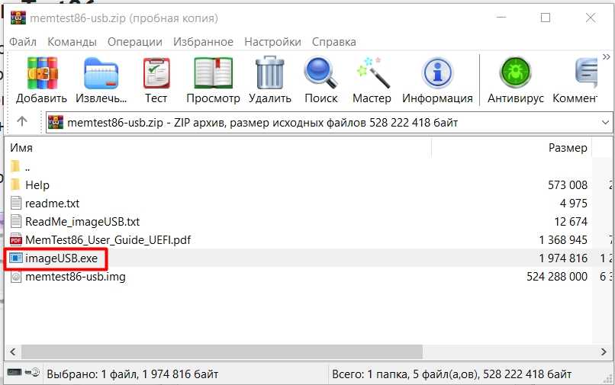Click the key icon in the status bar
Image resolution: width=615 pixels, height=385 pixels.
click(33, 372)
